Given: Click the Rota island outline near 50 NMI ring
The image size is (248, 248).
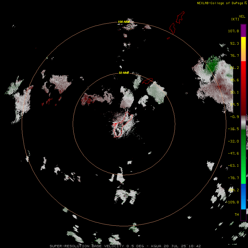Looking at the screenshot, I should [x=148, y=81].
